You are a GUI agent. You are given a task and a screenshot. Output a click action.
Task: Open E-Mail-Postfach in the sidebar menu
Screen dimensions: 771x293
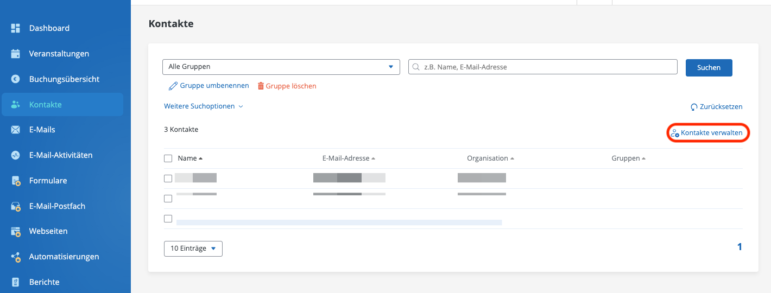57,206
